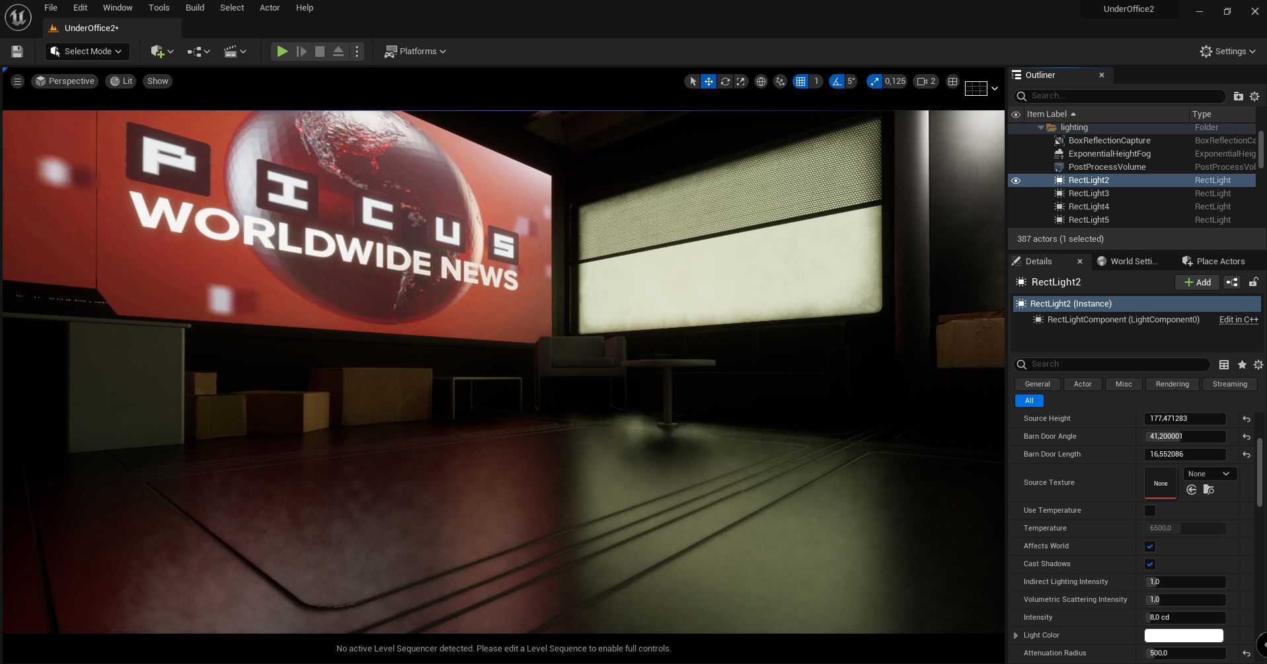Open the viewport Show flags menu
1267x664 pixels.
tap(157, 81)
